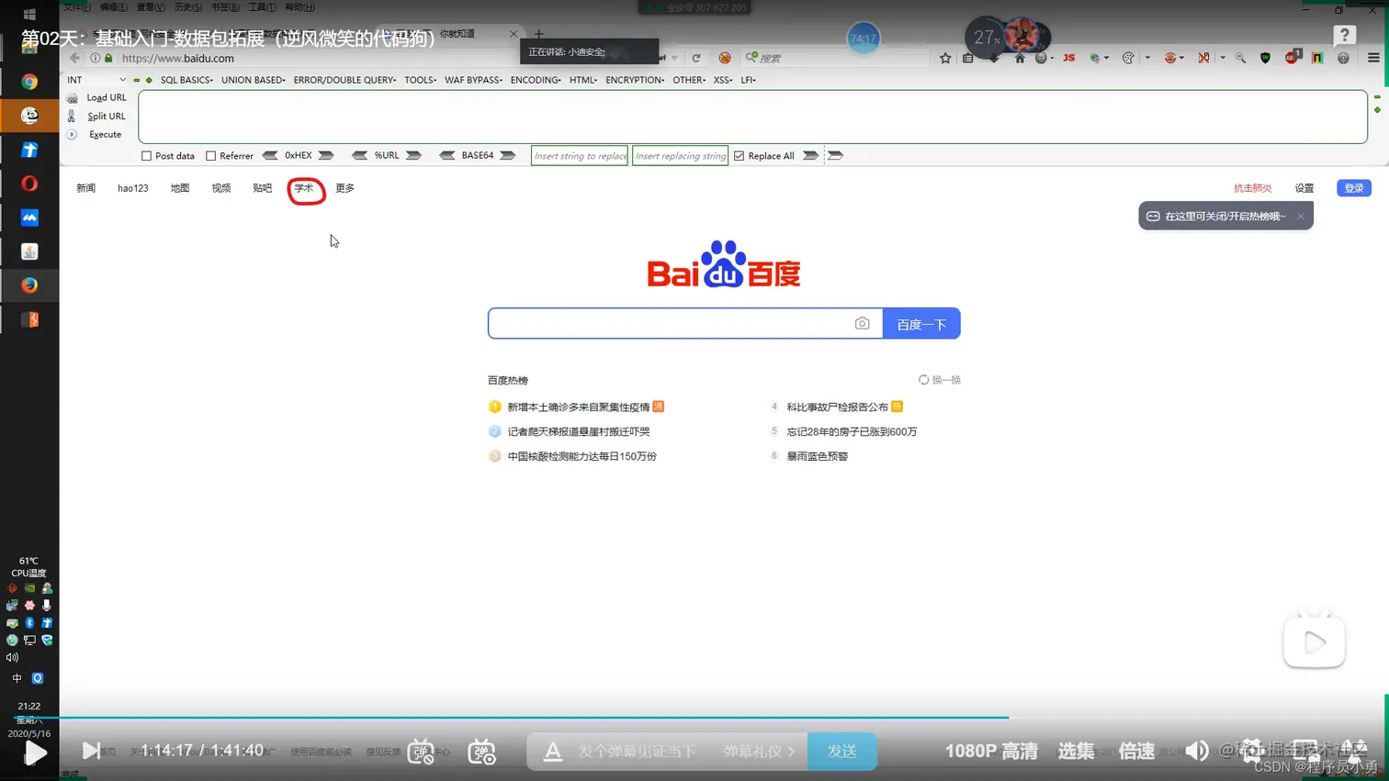Click the Load URL icon in HackBar
Image resolution: width=1389 pixels, height=781 pixels.
tap(72, 98)
